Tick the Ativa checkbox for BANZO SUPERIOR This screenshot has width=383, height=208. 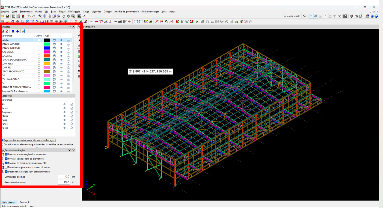point(39,44)
